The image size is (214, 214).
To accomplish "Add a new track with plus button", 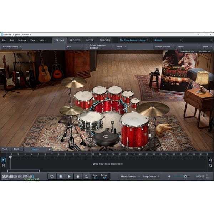I will (x=50, y=149).
